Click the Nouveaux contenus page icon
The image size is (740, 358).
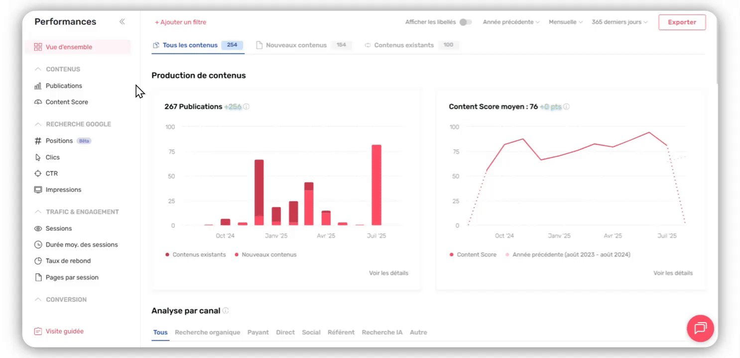point(259,45)
